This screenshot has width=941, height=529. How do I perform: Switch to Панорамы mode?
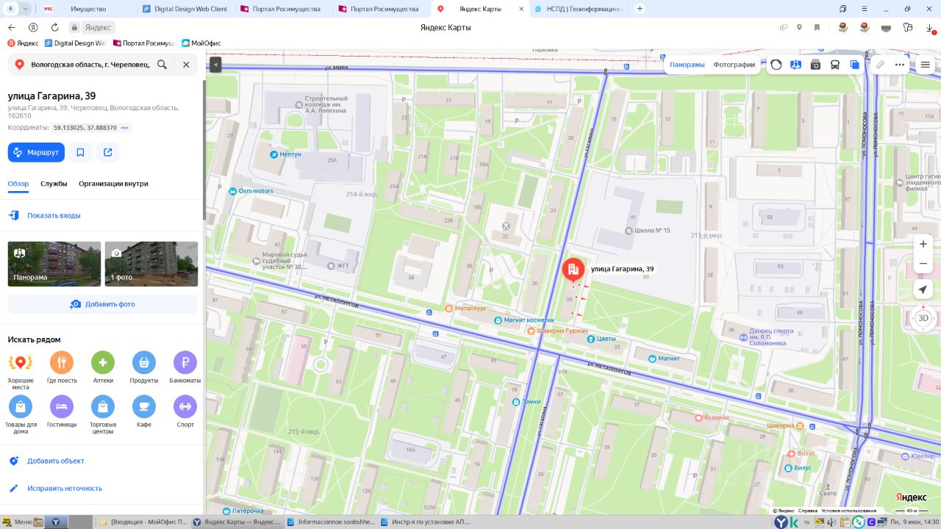pyautogui.click(x=687, y=65)
